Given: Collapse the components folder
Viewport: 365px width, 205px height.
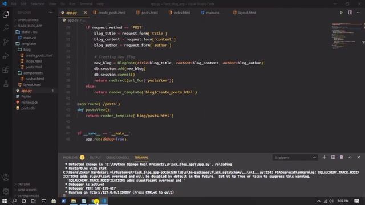Looking at the screenshot, I should click(x=33, y=73).
